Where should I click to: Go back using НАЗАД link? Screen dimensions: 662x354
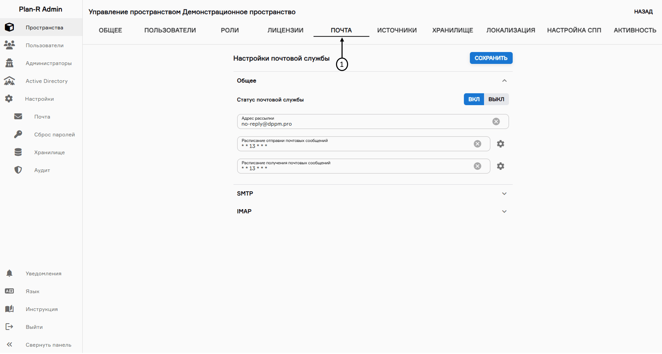[643, 12]
